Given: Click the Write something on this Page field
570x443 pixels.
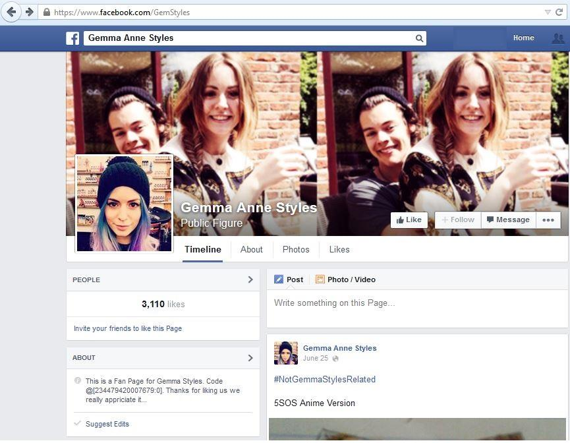Looking at the screenshot, I should click(x=416, y=303).
